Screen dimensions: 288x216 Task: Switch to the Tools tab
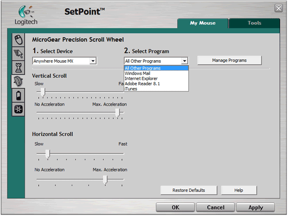(x=254, y=23)
